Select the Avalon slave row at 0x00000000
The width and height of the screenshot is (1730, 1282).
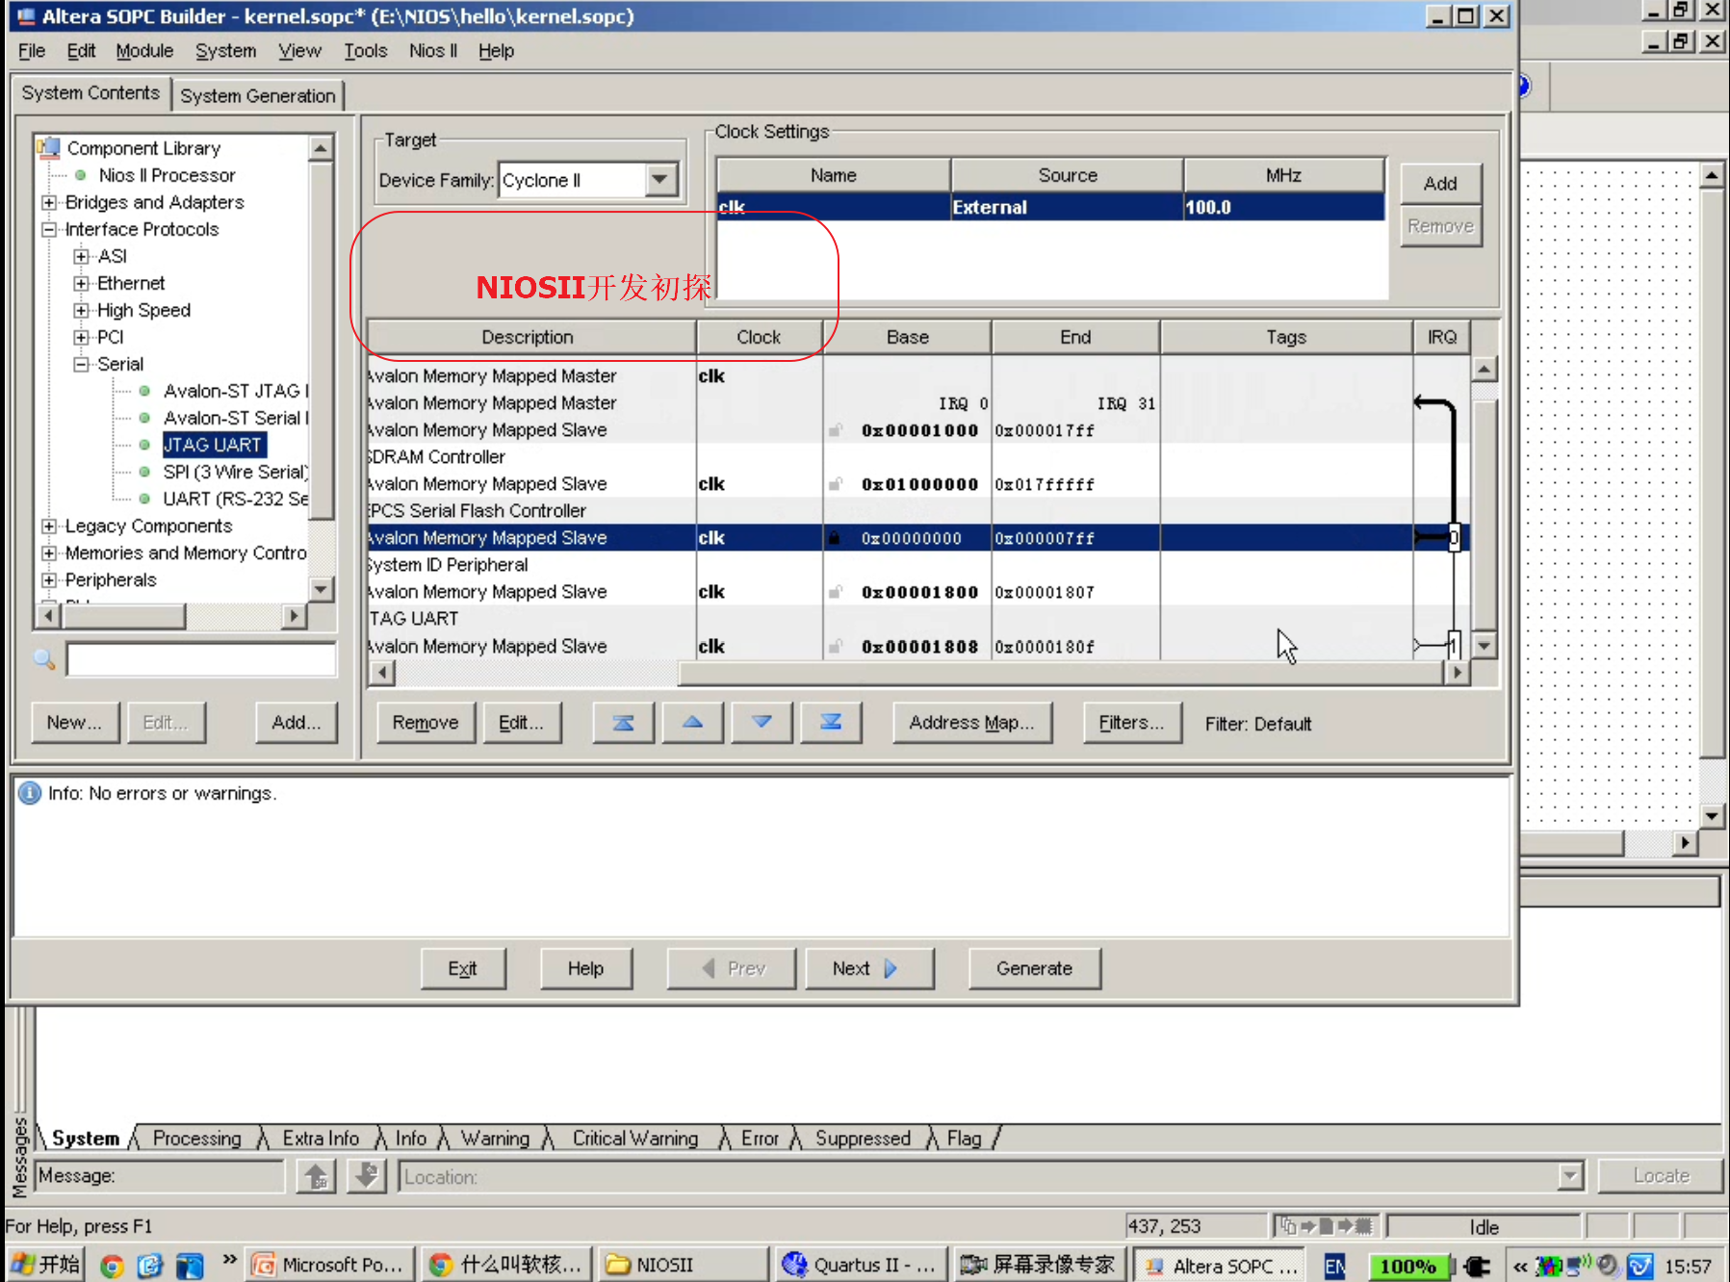click(917, 538)
